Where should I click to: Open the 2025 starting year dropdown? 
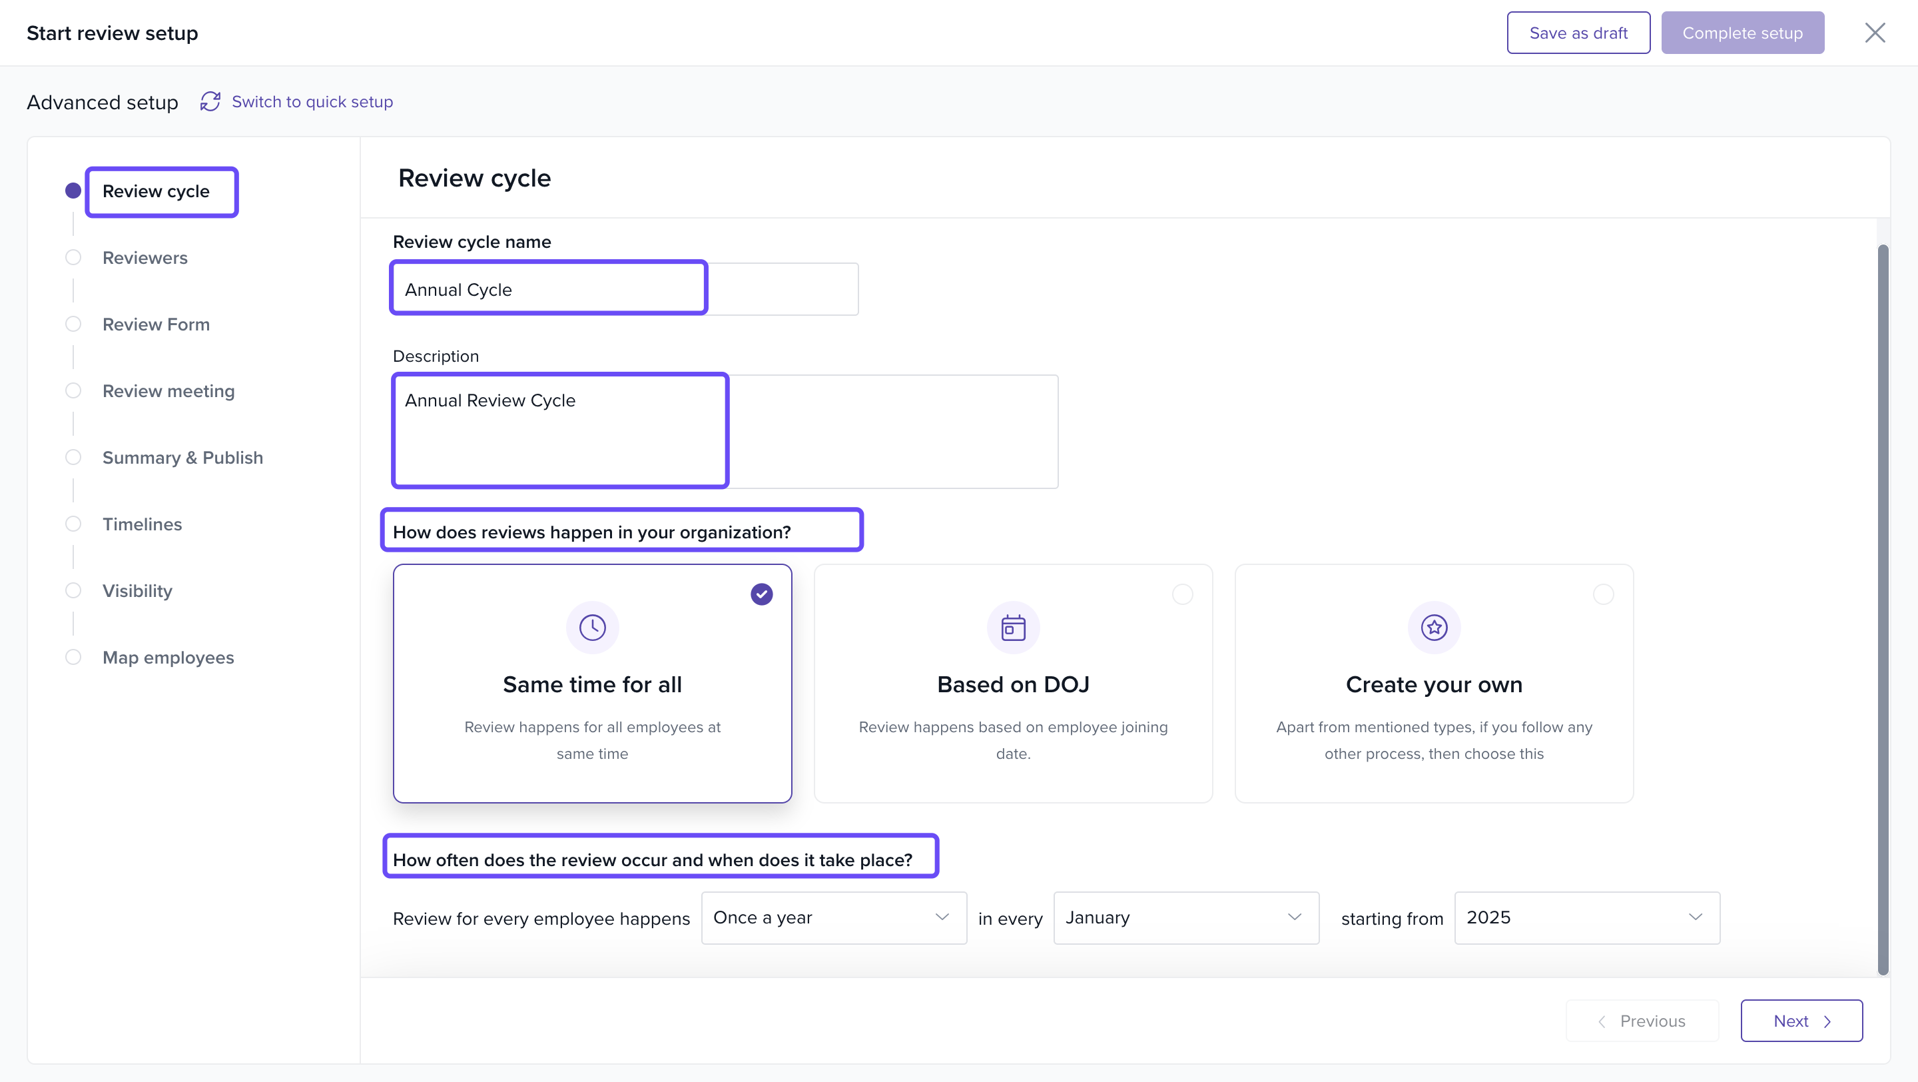[x=1586, y=917]
